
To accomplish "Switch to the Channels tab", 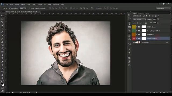I will click(x=141, y=13).
